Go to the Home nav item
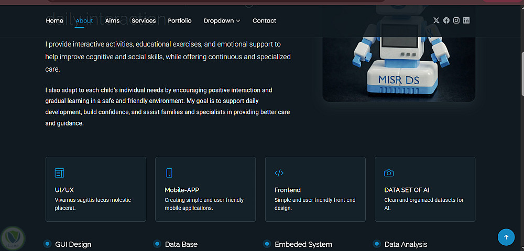 pyautogui.click(x=54, y=21)
